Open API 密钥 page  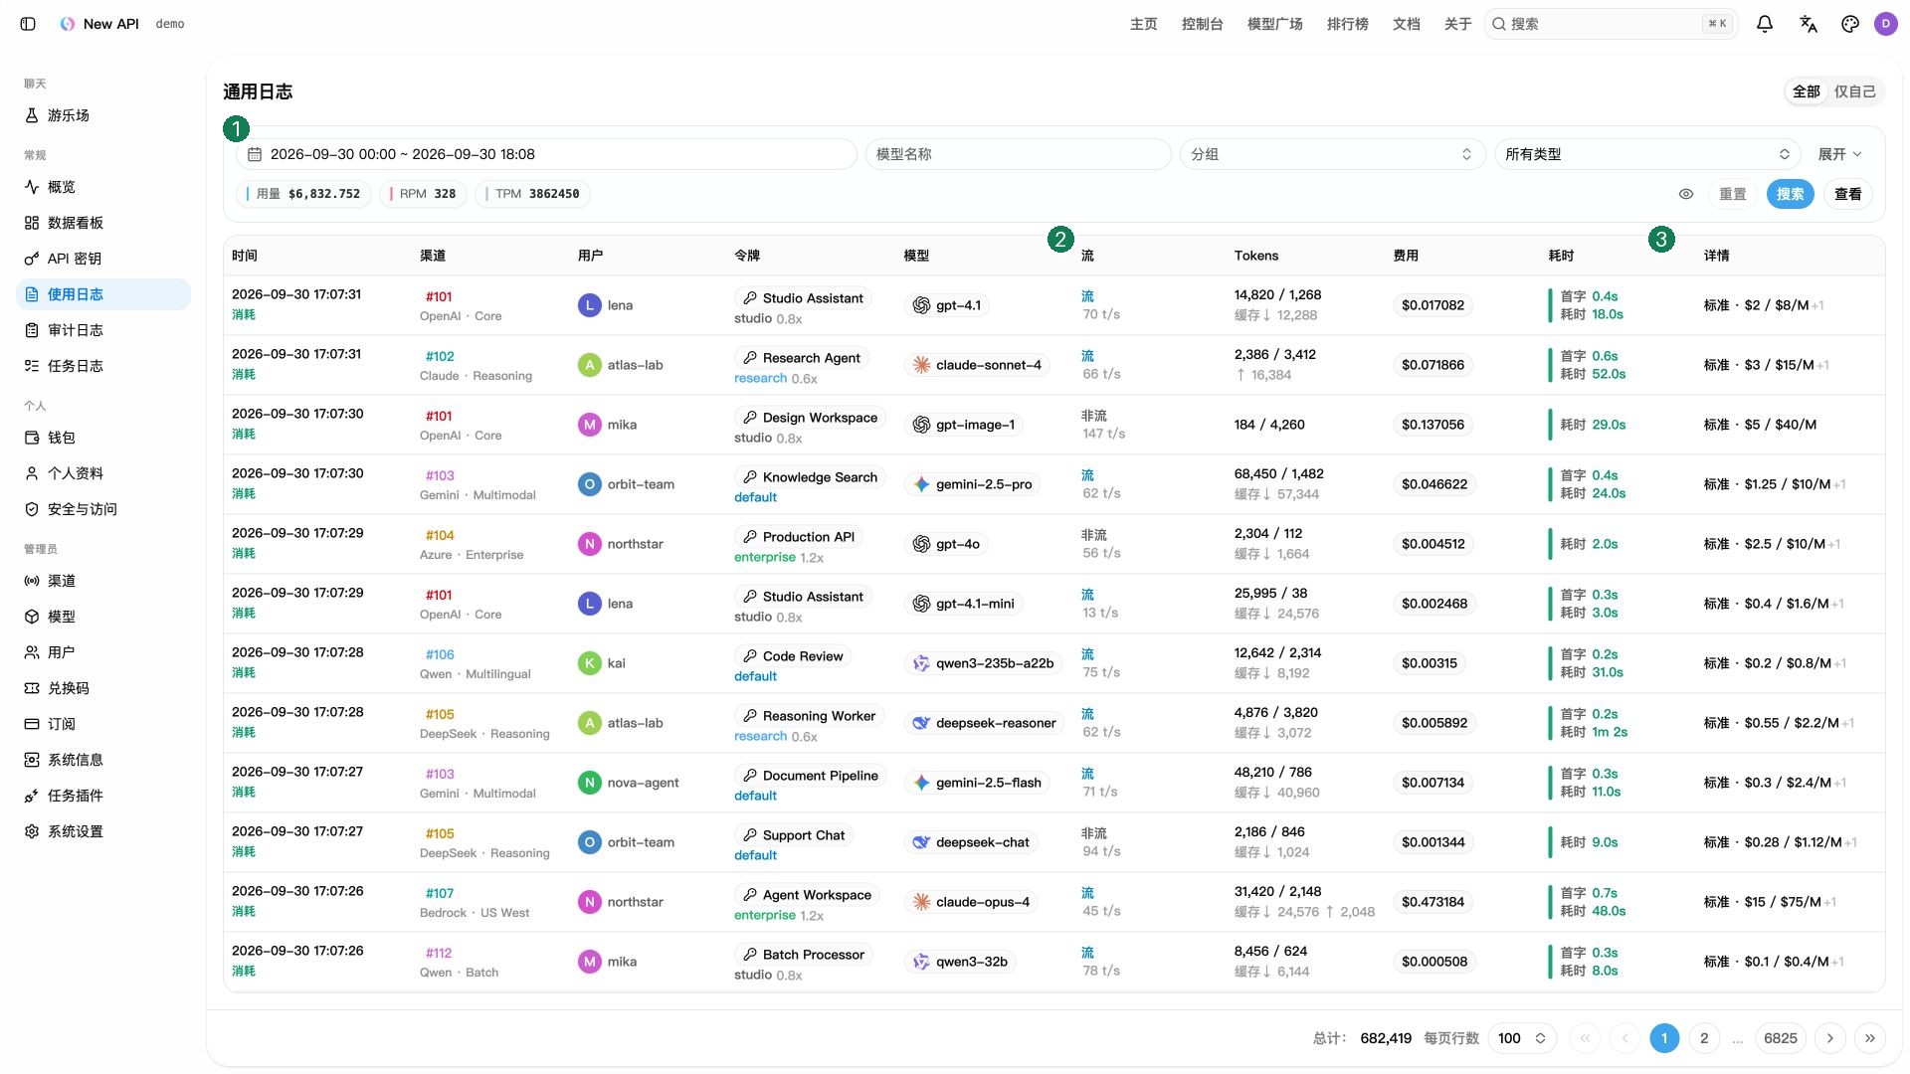tap(103, 259)
